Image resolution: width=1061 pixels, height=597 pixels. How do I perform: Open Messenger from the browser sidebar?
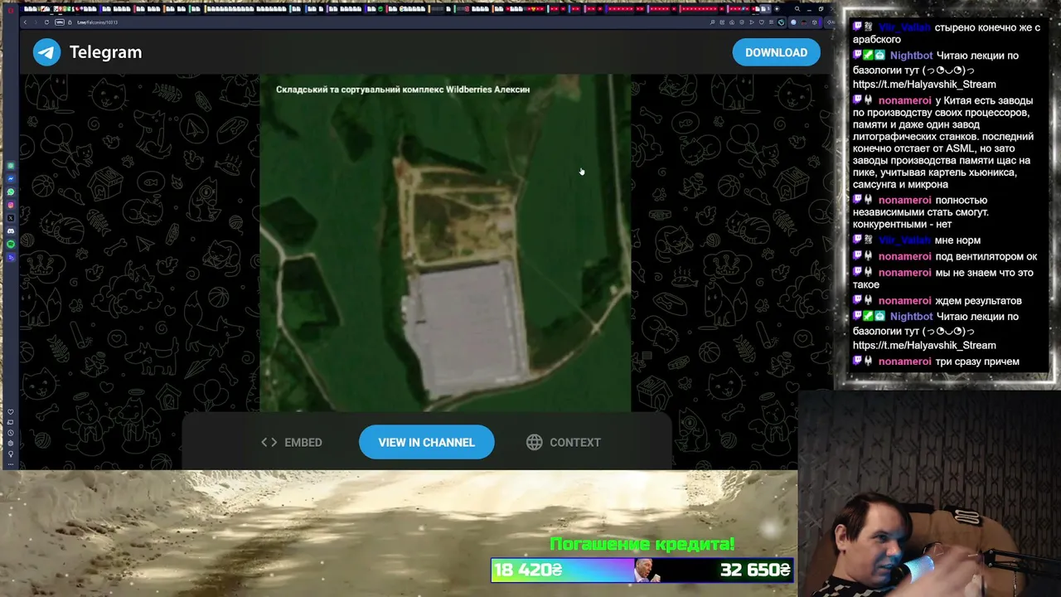click(11, 179)
